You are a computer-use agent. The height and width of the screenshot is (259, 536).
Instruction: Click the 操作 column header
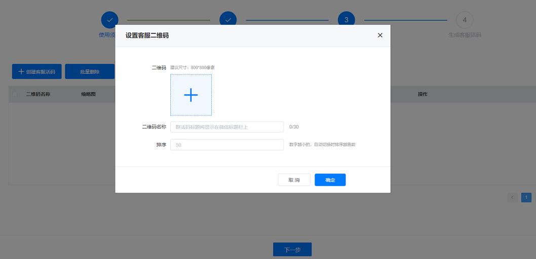pos(423,94)
